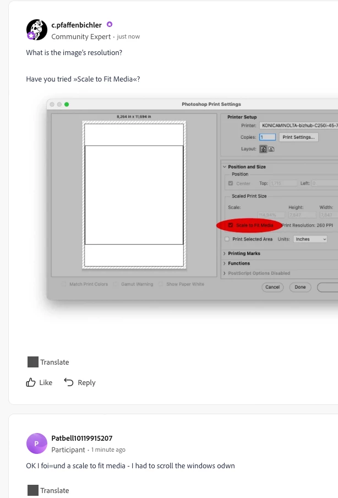
Task: Click the Print Settings... button
Action: pos(299,137)
